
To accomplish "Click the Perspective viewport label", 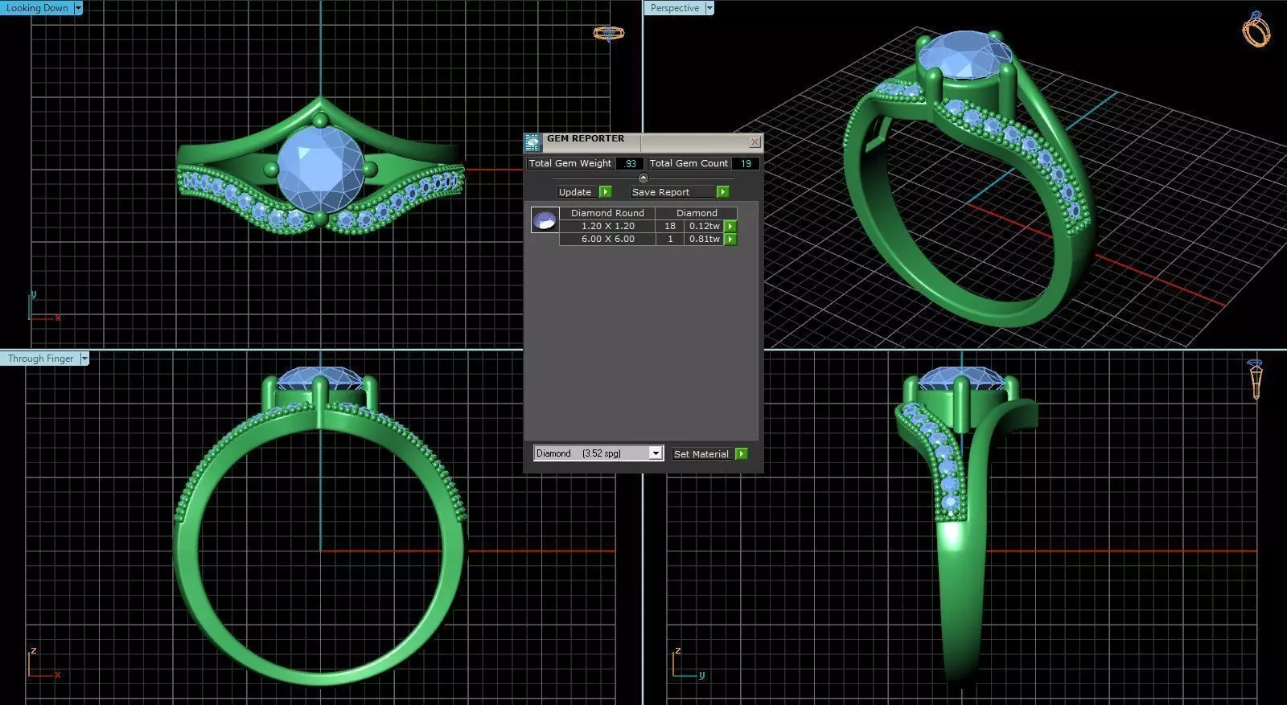I will (675, 8).
